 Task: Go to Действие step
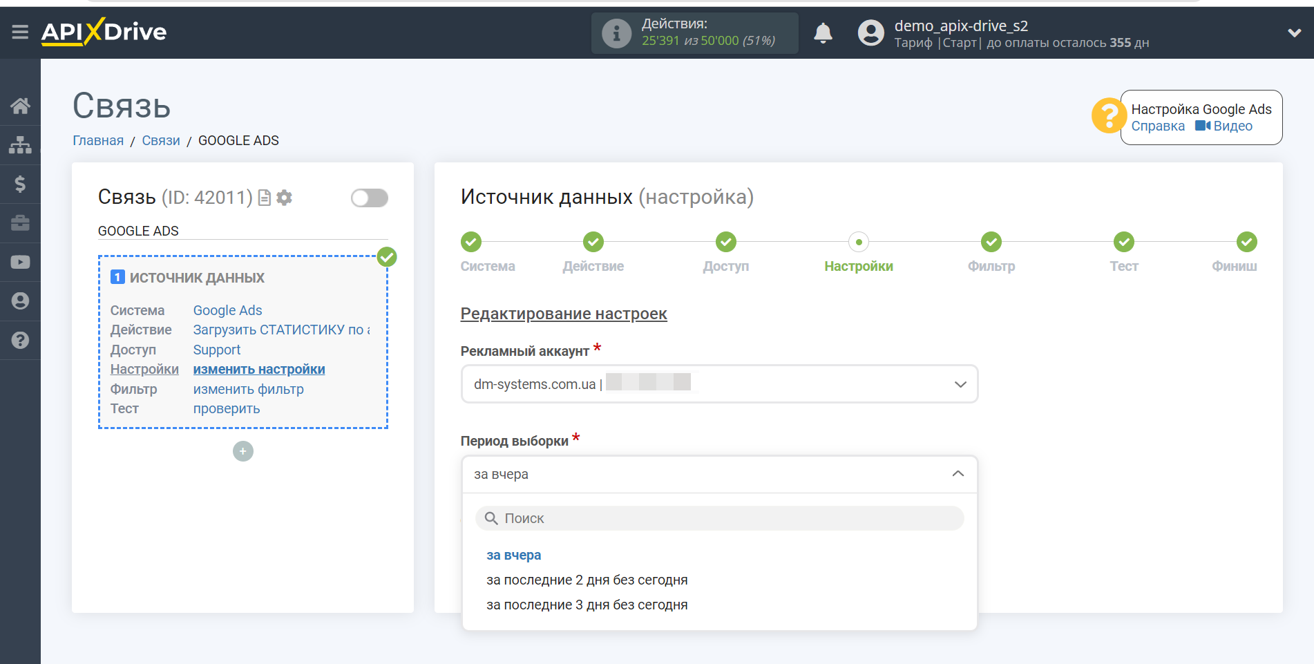coord(593,242)
